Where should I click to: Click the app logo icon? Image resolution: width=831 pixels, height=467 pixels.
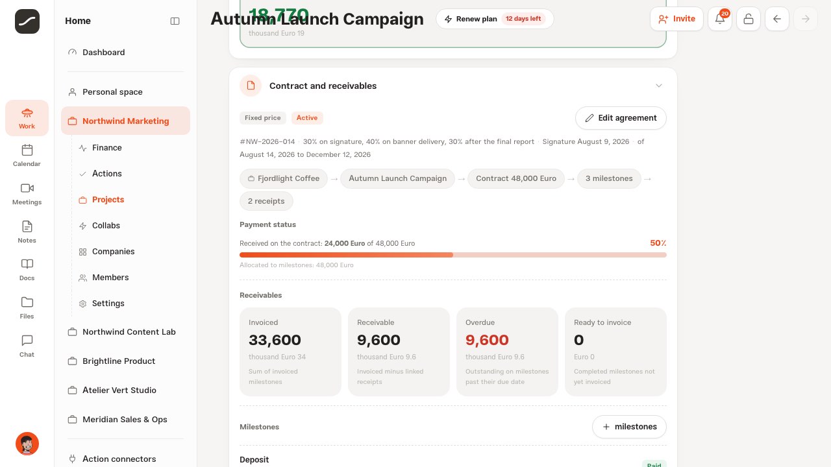(27, 21)
